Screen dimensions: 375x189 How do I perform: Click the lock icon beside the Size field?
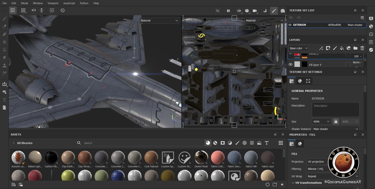[x=336, y=122]
